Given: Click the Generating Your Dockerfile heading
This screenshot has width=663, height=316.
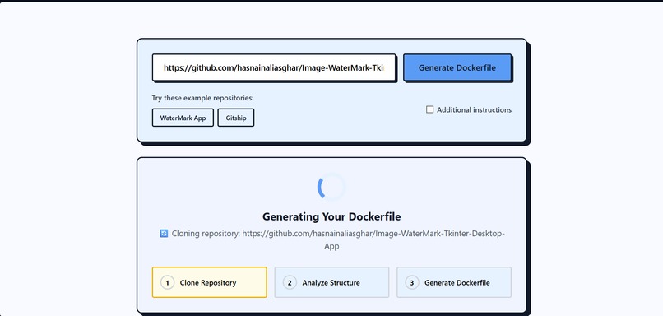Looking at the screenshot, I should coord(331,216).
